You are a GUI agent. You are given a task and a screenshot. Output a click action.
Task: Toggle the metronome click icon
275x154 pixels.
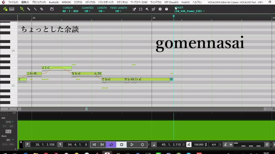click(225, 145)
